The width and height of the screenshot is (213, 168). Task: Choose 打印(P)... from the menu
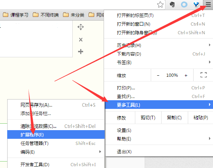point(159,88)
